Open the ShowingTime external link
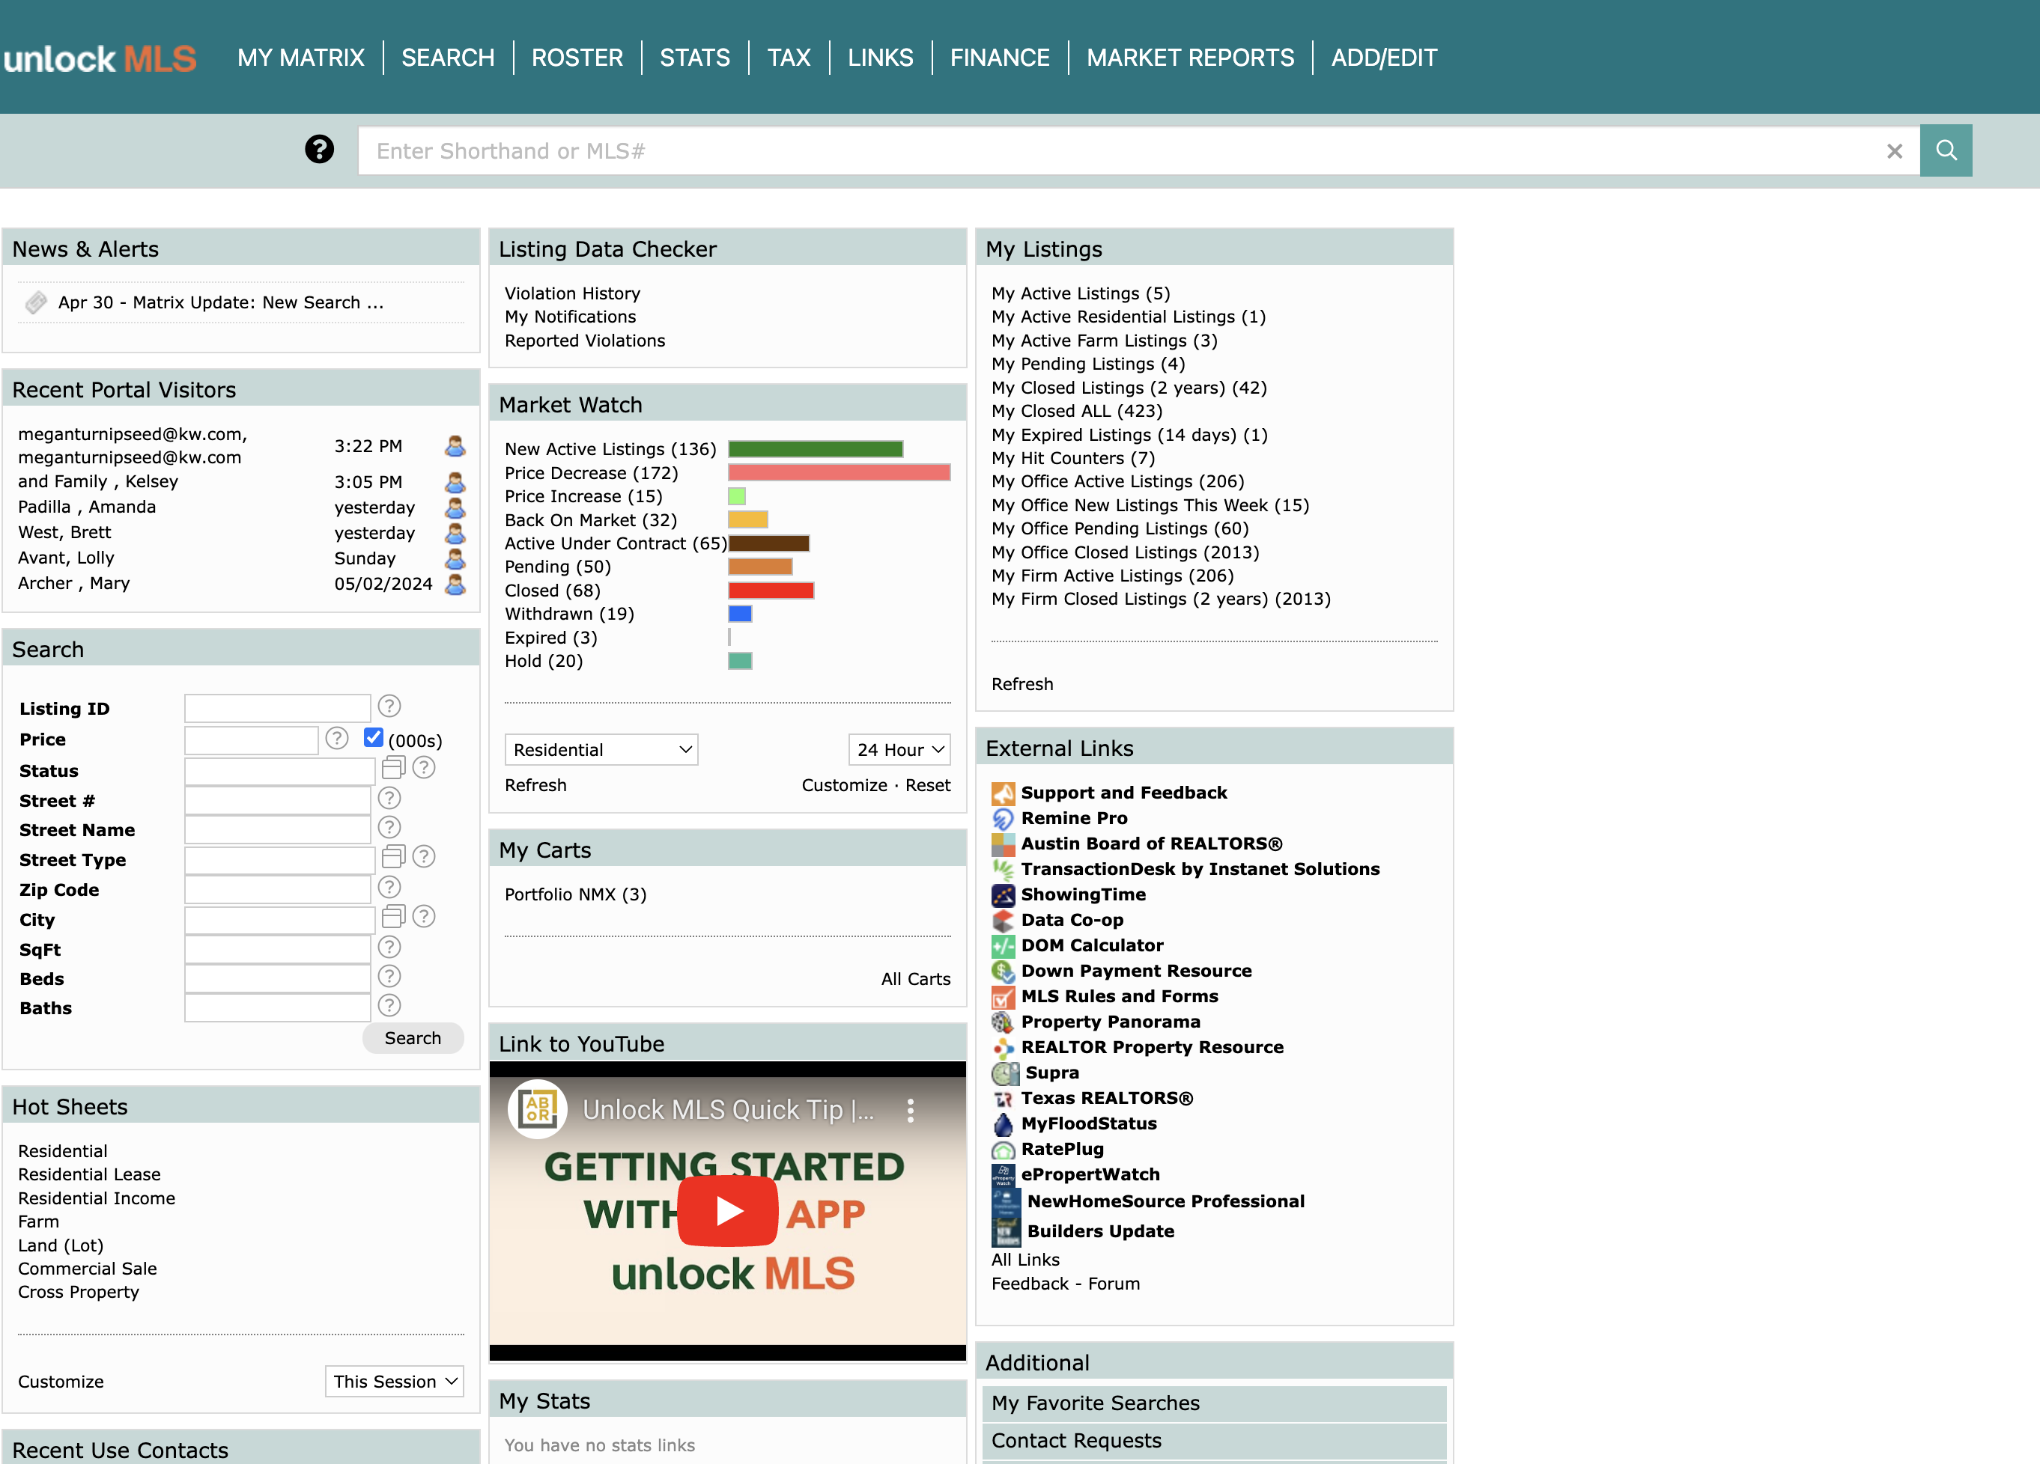 point(1082,894)
